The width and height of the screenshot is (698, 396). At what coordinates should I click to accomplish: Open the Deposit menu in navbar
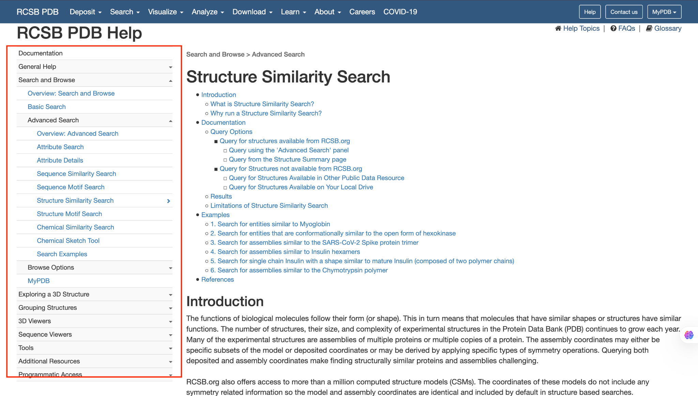click(x=86, y=12)
